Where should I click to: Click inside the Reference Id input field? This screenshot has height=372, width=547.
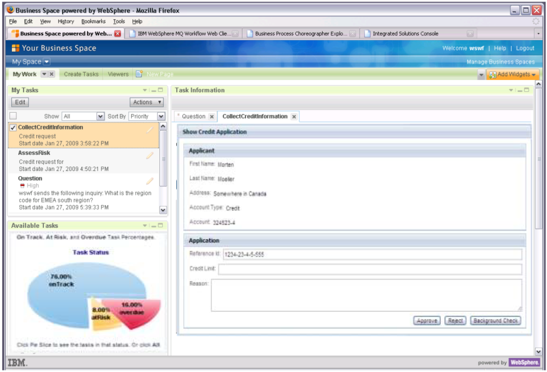pyautogui.click(x=374, y=254)
